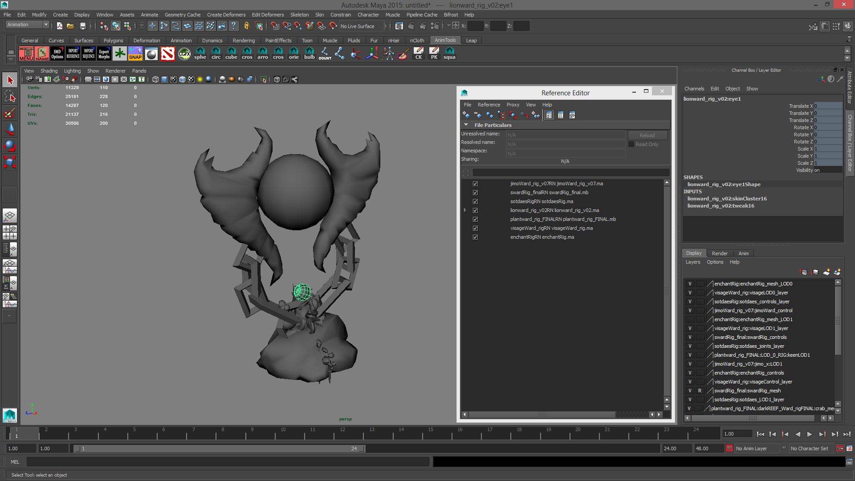The width and height of the screenshot is (855, 481).
Task: Toggle visibility of enchantRig_mesh_LOD1 layer
Action: pyautogui.click(x=690, y=319)
